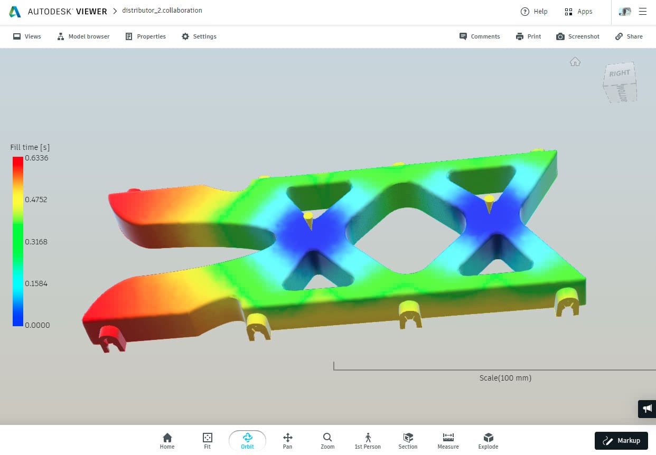Show the Properties panel

(x=145, y=36)
